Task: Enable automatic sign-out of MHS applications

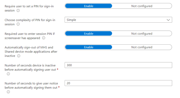Action: coord(89,47)
